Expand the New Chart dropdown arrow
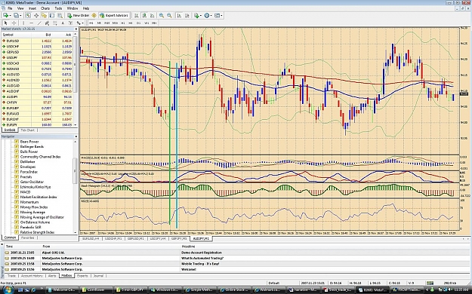Screen dimensions: 472x294 (10, 15)
